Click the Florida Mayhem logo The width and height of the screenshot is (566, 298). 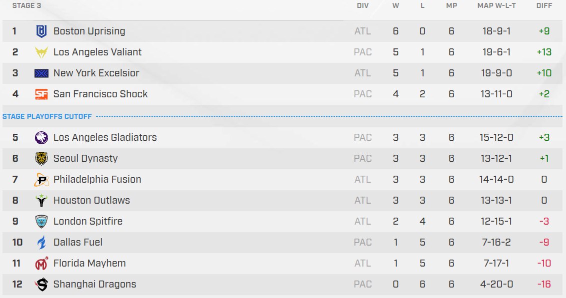41,264
